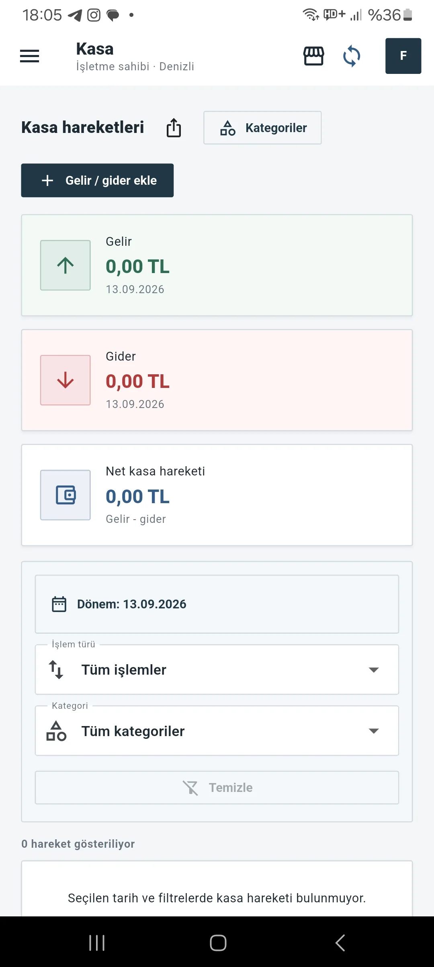Screen dimensions: 434x967
Task: Tap the red Gider arrow icon
Action: pyautogui.click(x=66, y=380)
